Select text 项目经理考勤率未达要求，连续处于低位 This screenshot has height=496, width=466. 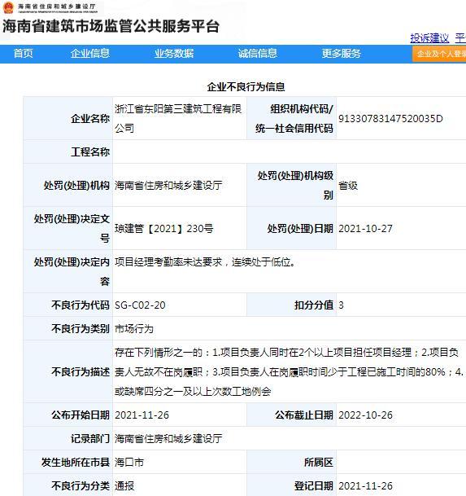(205, 262)
